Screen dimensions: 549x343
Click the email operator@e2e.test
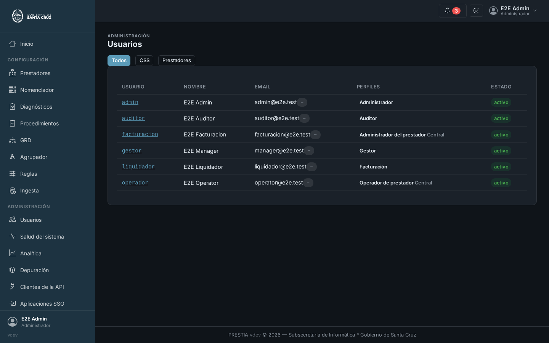coord(279,183)
